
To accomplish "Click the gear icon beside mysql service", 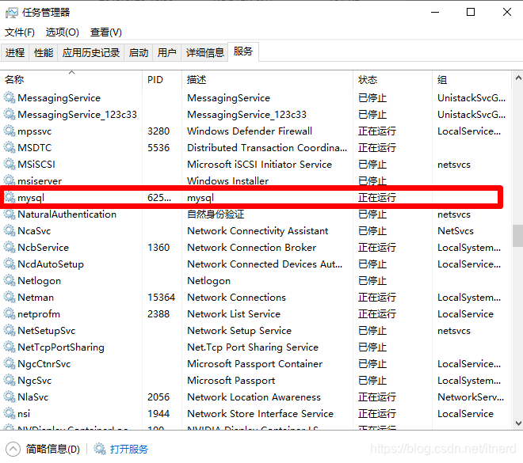I will 10,197.
